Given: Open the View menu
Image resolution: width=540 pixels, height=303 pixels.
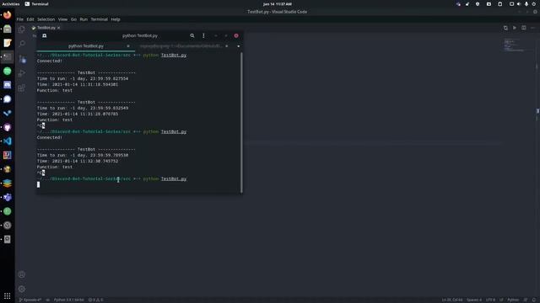Looking at the screenshot, I should point(62,19).
